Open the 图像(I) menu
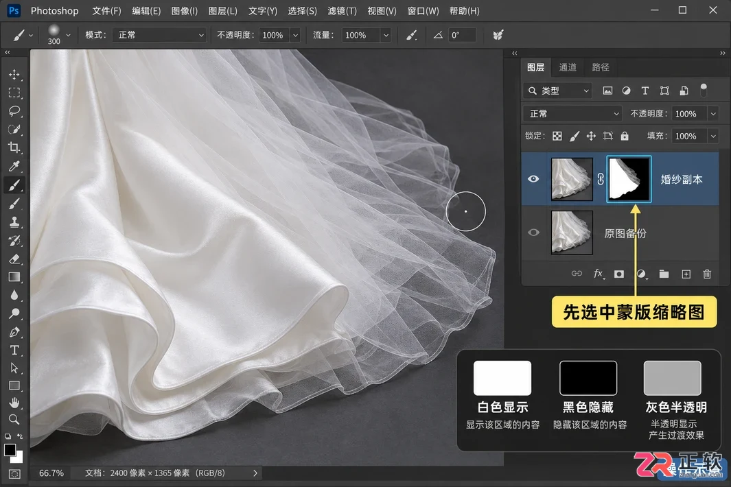 [x=184, y=11]
